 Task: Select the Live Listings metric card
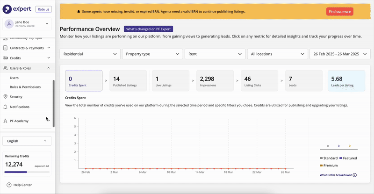coord(171,81)
